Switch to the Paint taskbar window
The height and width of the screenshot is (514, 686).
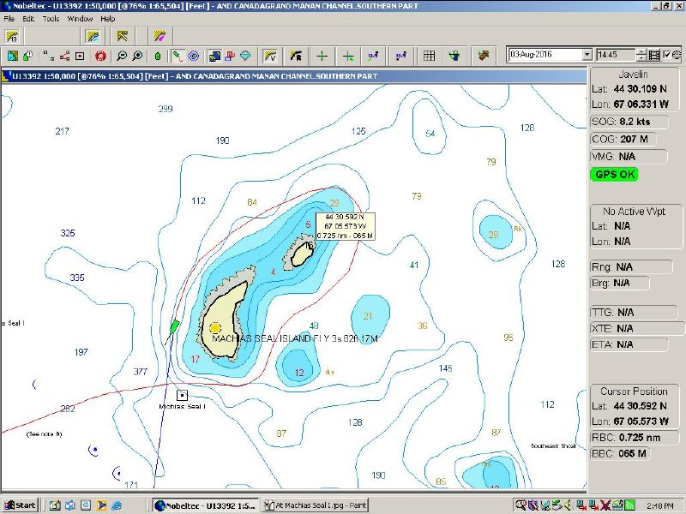point(315,505)
